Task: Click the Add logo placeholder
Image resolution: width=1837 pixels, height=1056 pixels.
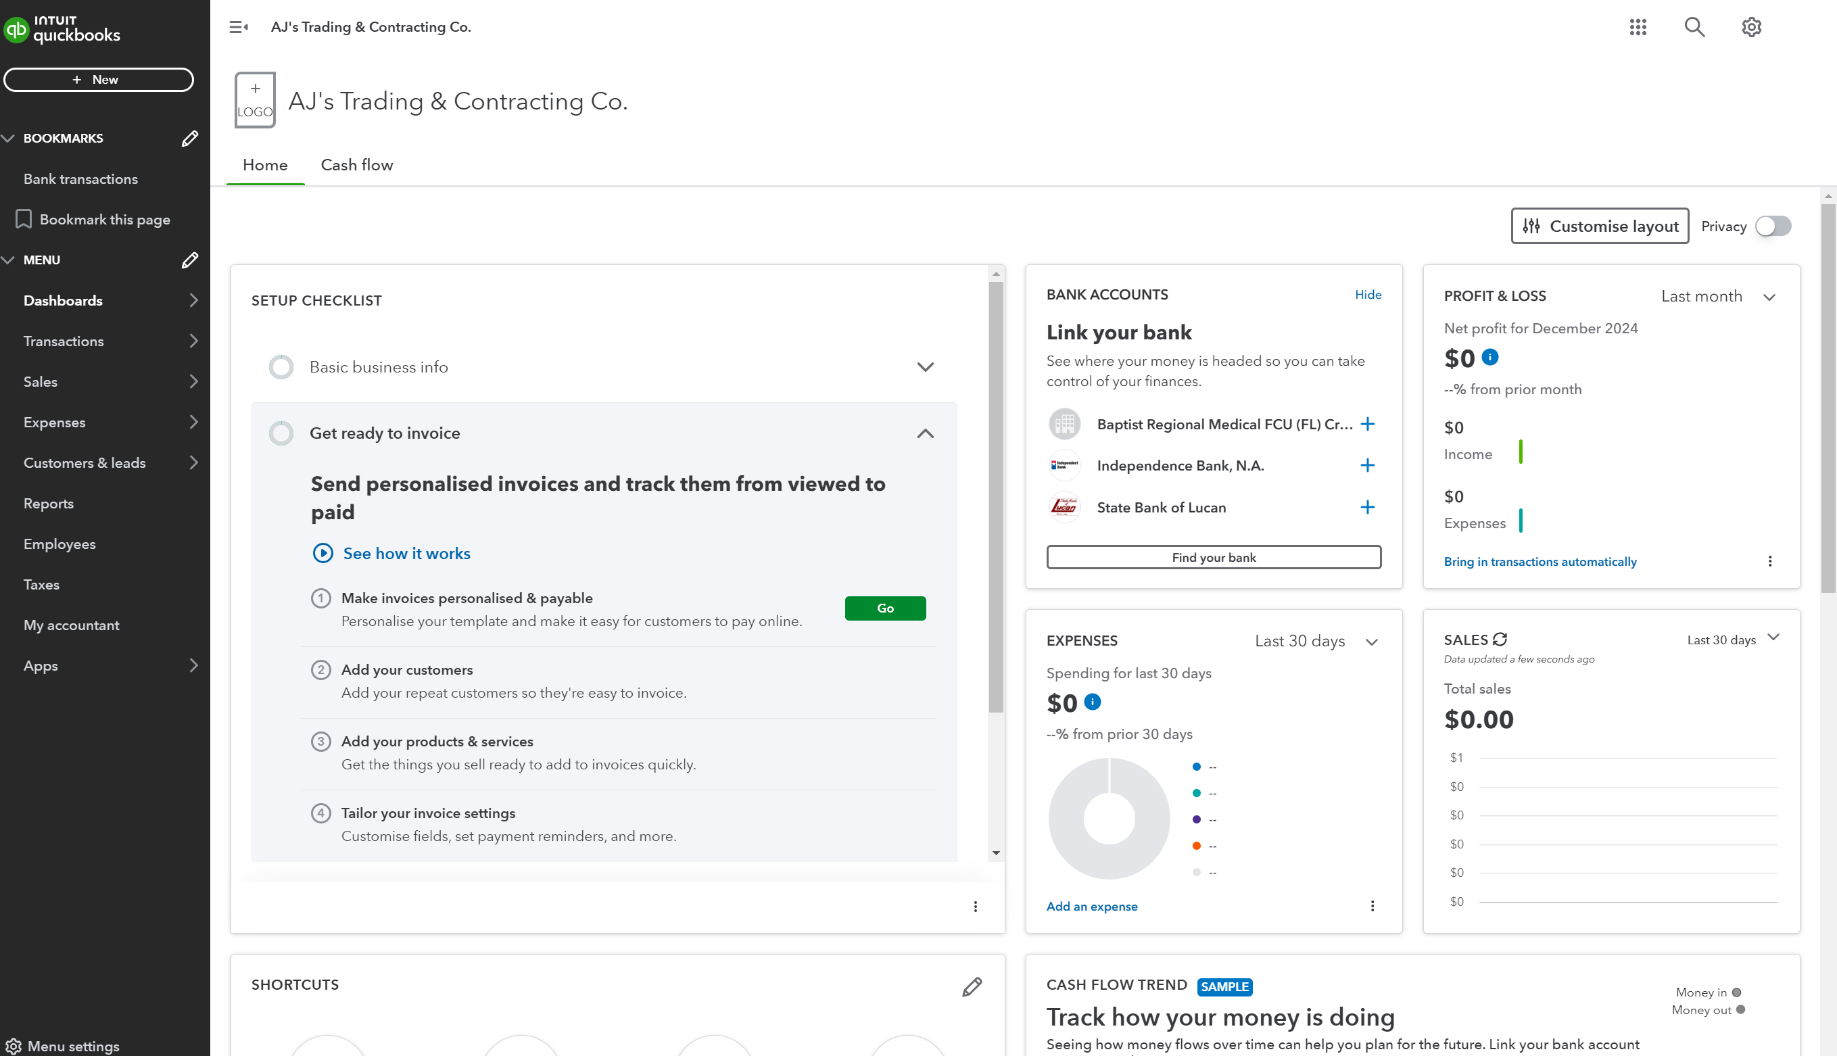Action: pyautogui.click(x=254, y=100)
